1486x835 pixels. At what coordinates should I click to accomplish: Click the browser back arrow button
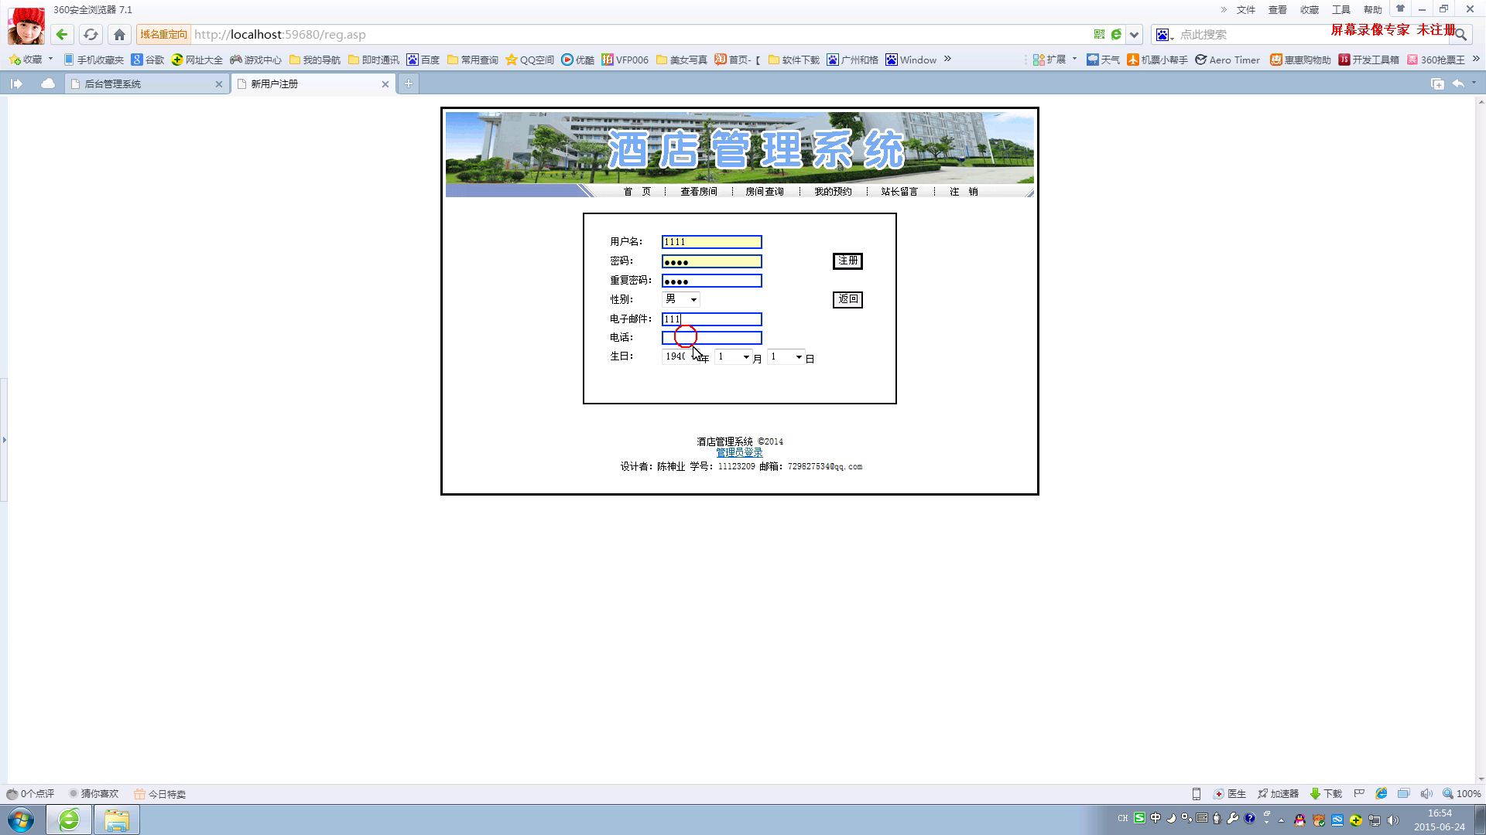[x=62, y=35]
